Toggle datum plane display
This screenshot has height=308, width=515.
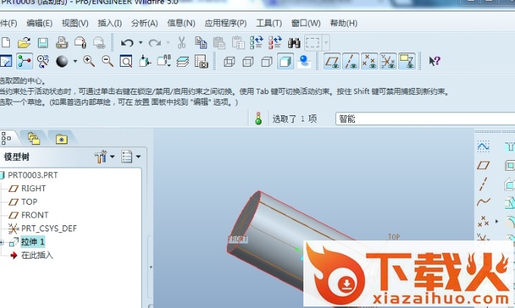[x=331, y=61]
